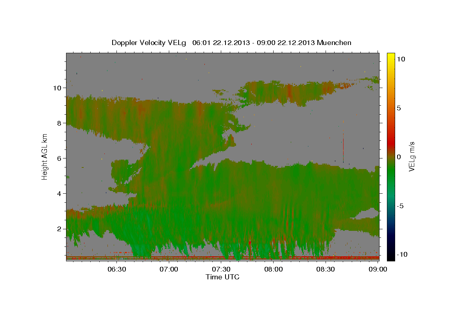Click the "Time UTC" axis label

(222, 277)
